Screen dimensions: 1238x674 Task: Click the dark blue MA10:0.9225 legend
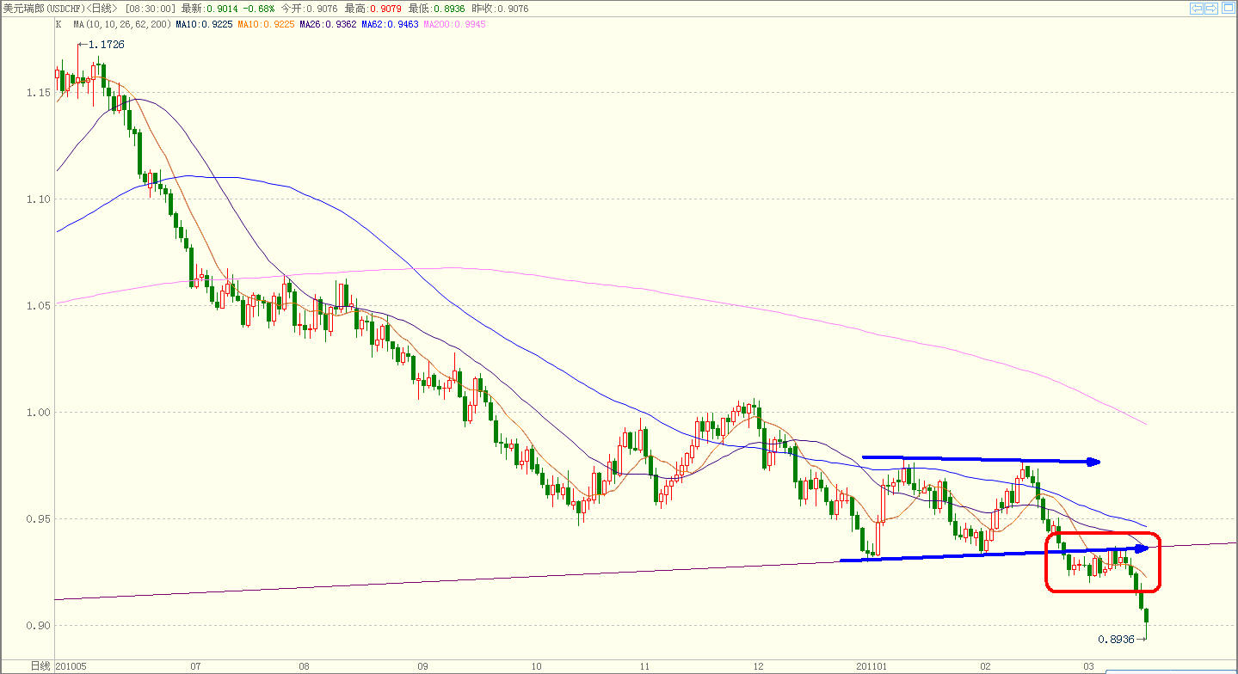coord(203,24)
